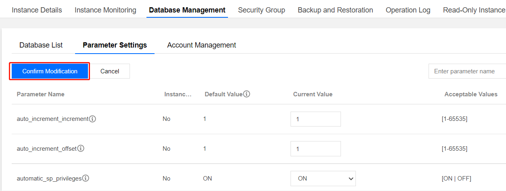Switch to Read-Only Instance tab

coord(474,10)
